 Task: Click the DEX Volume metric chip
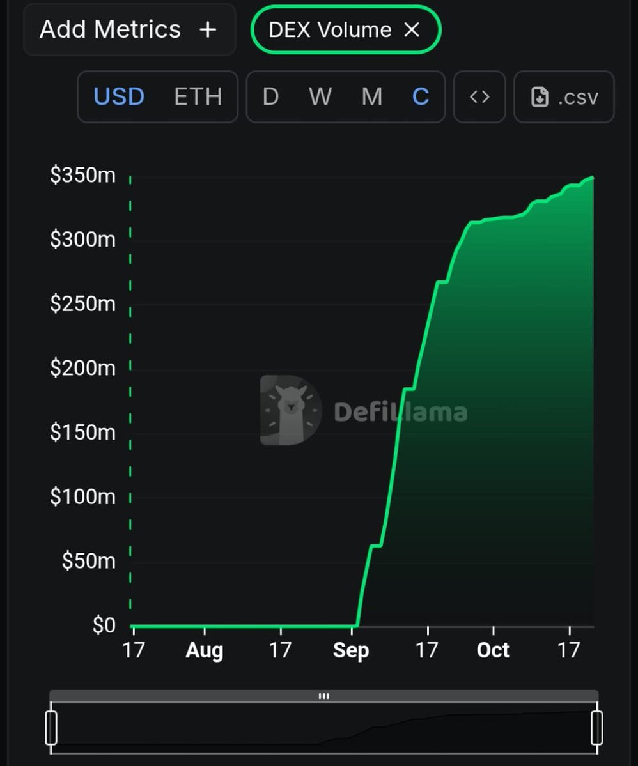346,30
